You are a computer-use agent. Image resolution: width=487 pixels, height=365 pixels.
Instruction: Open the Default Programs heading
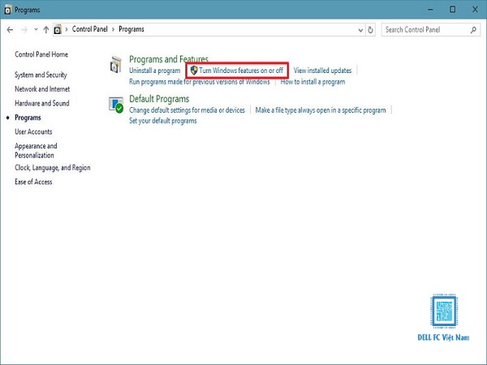pos(159,99)
